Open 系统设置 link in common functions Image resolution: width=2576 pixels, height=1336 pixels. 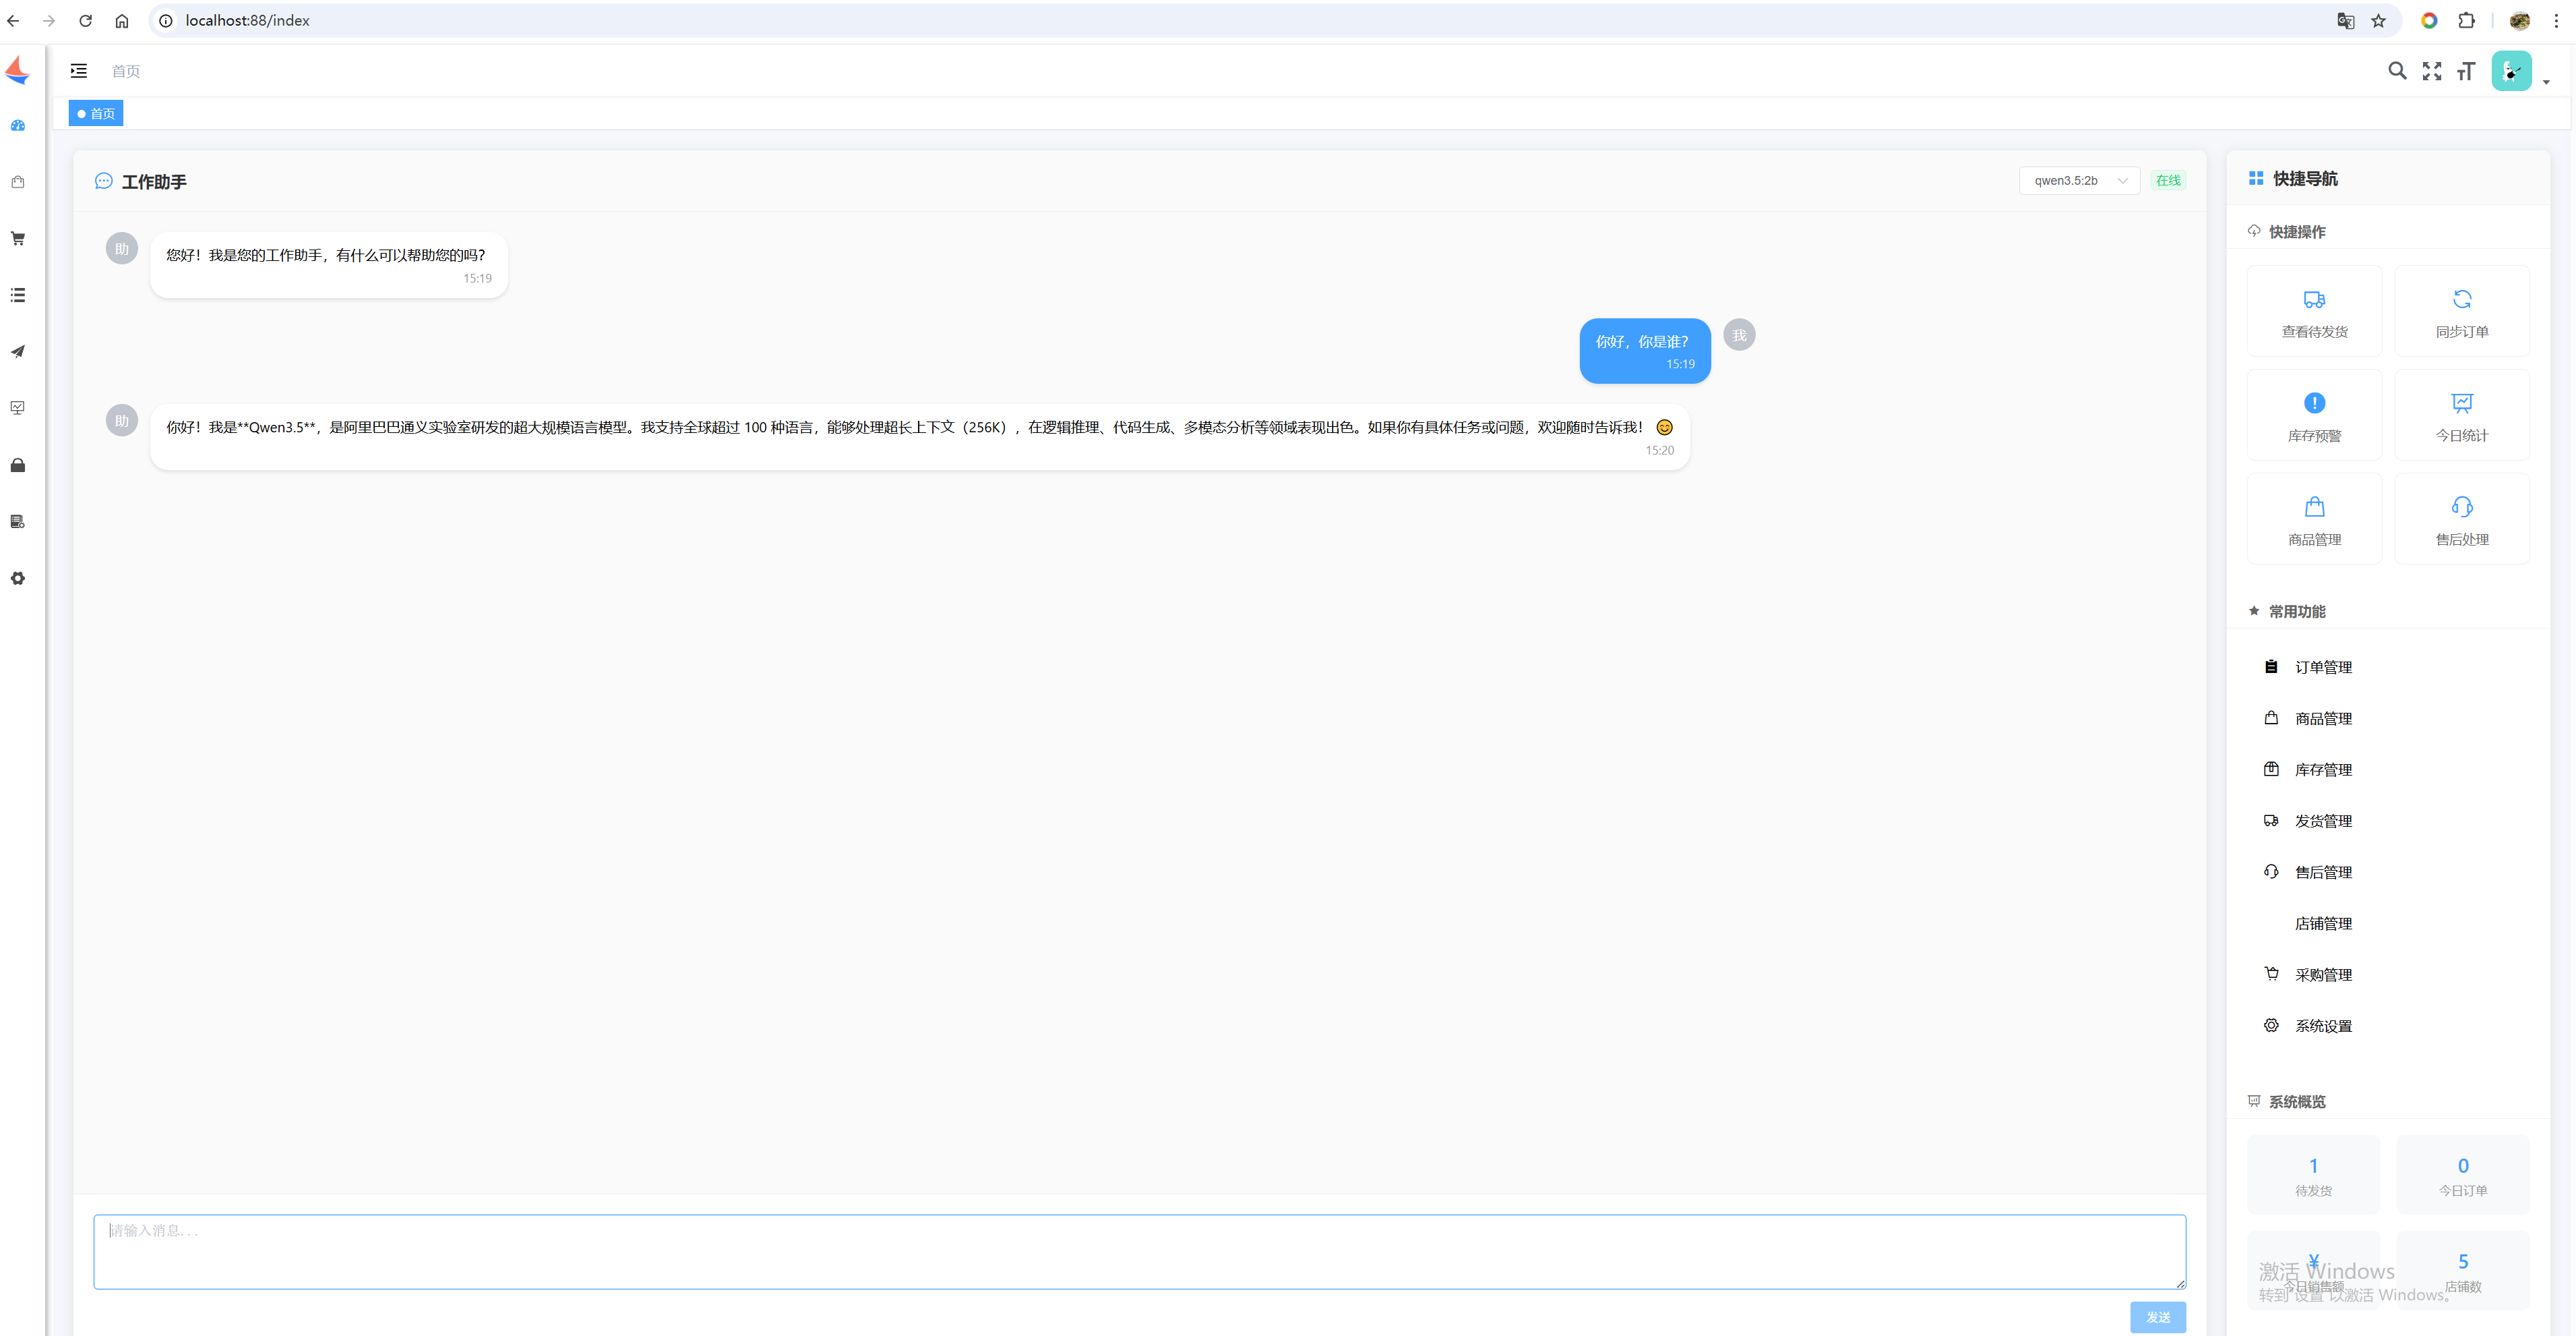pyautogui.click(x=2322, y=1026)
